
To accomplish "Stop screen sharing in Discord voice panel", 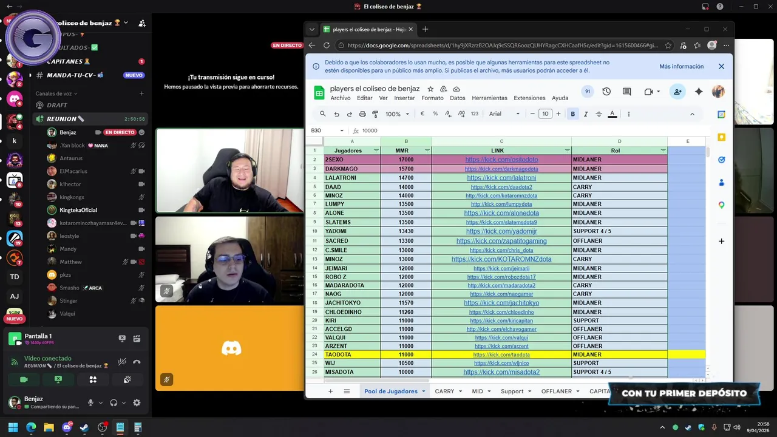I will pos(58,379).
